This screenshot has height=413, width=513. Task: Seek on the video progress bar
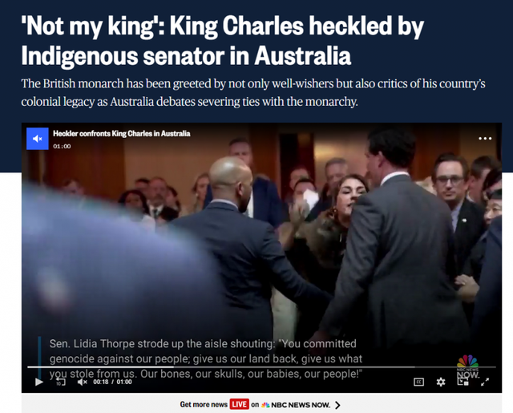coord(261,367)
